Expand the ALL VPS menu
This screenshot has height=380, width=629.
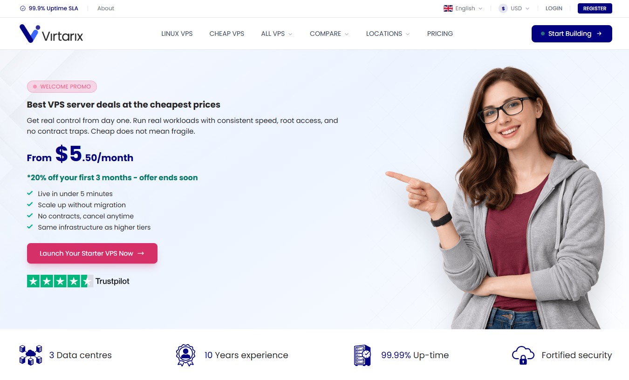click(x=277, y=34)
